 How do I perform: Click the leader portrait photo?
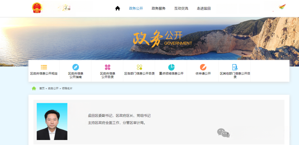(52, 121)
